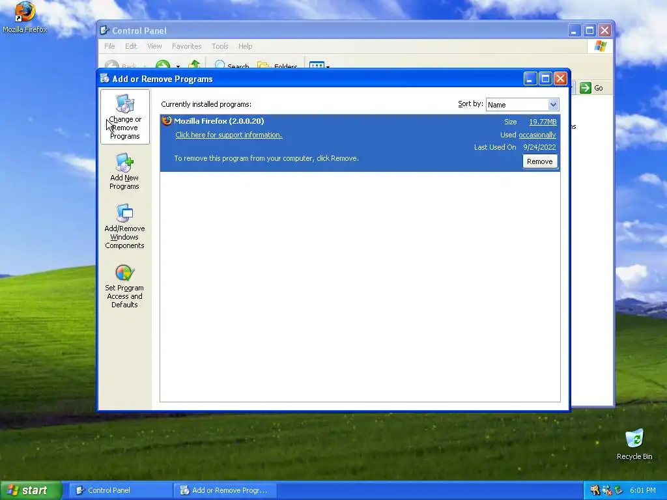
Task: Select Mozilla Firefox (2.0.0.20) entry title
Action: tap(219, 120)
